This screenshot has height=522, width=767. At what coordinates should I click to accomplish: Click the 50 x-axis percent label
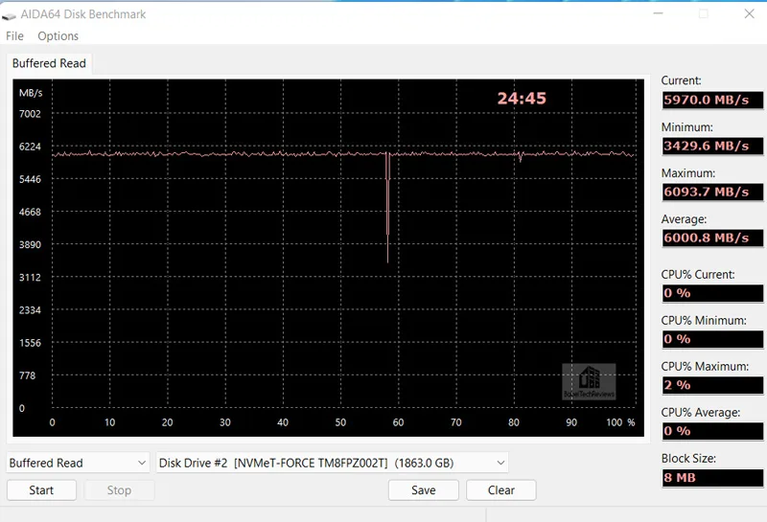tap(340, 422)
